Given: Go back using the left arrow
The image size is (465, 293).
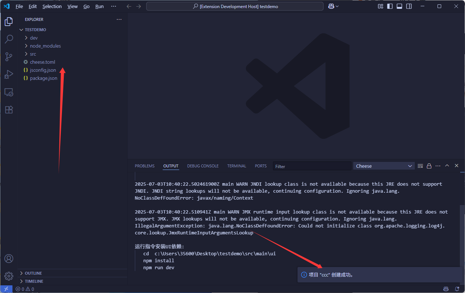Looking at the screenshot, I should (128, 6).
